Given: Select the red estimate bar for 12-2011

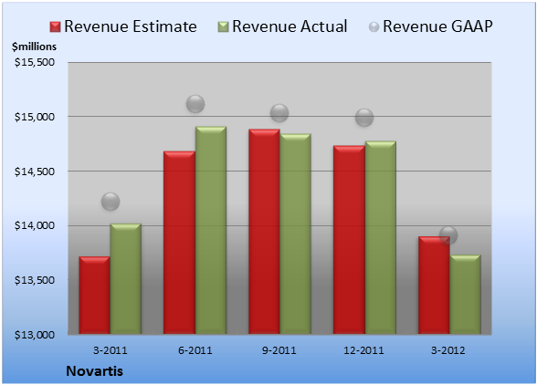Looking at the screenshot, I should (x=349, y=240).
